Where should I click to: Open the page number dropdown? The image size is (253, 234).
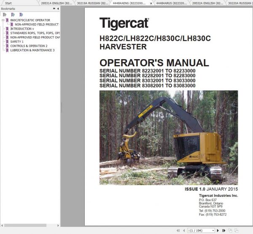point(213,231)
